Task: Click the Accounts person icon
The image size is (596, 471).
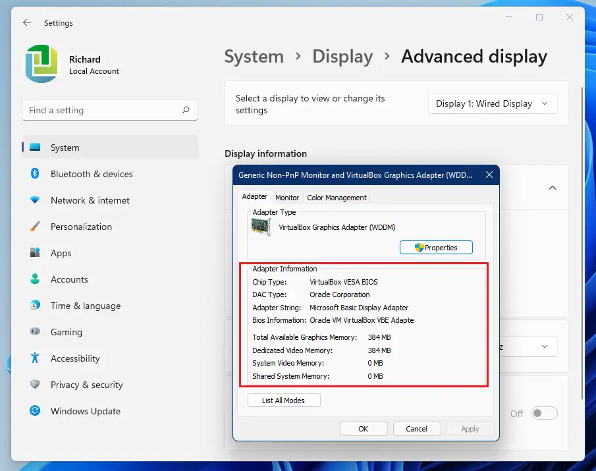Action: click(35, 279)
